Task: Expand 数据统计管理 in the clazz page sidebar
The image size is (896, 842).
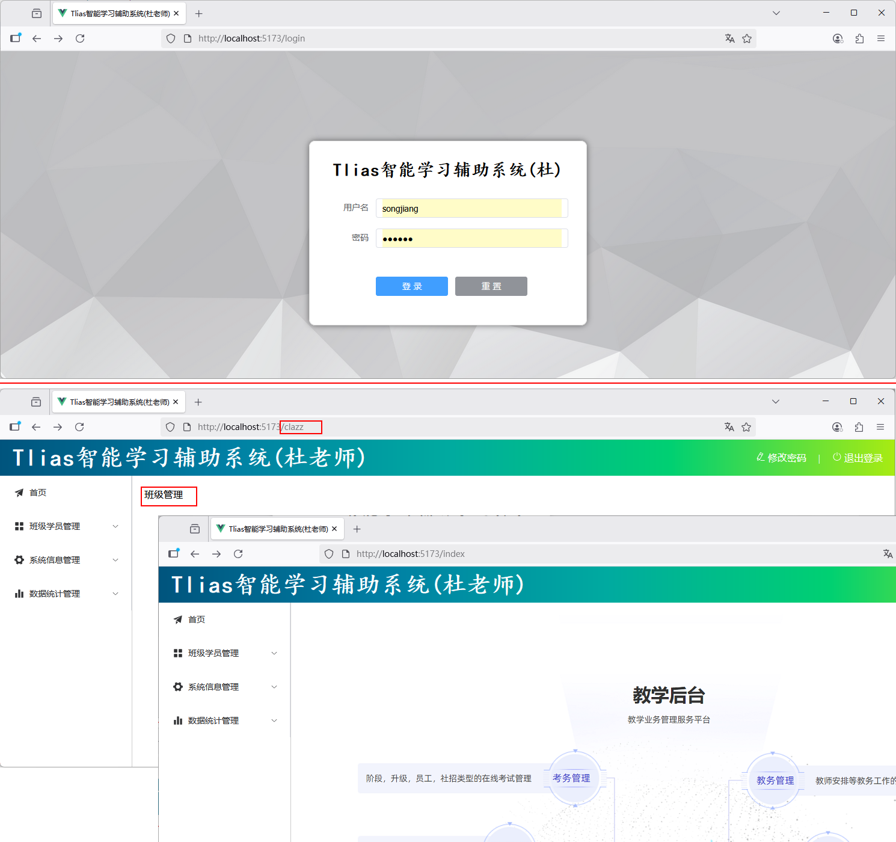Action: click(x=66, y=594)
